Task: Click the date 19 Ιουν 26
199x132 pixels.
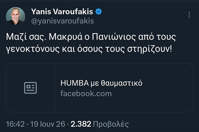Action: (48, 124)
